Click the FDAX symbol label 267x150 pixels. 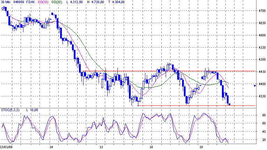point(30,2)
